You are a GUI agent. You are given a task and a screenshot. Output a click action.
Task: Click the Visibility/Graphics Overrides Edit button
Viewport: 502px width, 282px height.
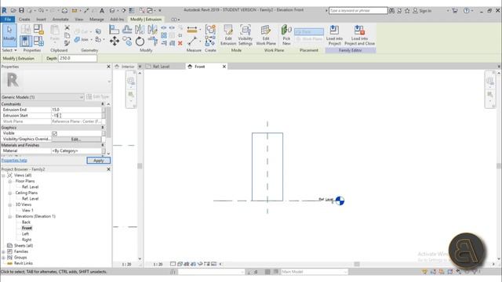(x=76, y=139)
